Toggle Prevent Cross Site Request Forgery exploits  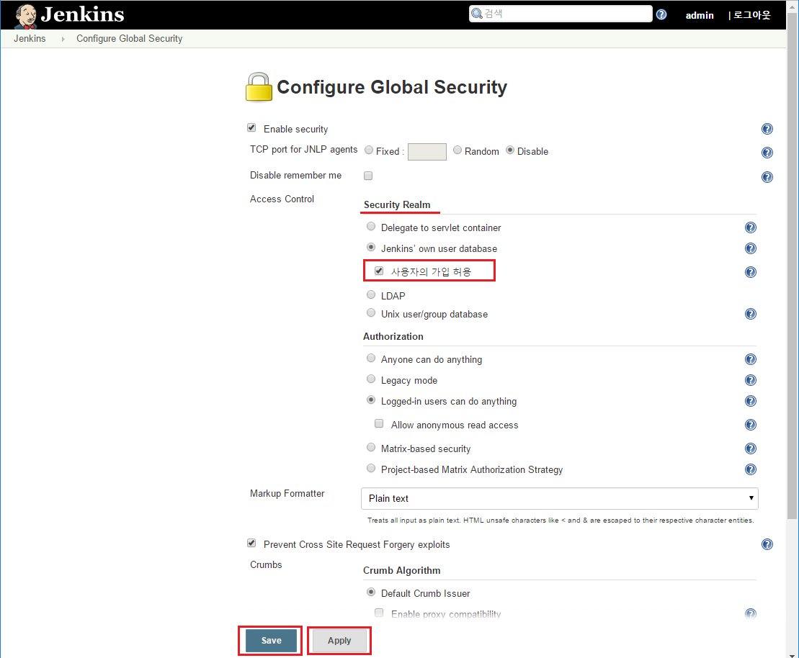(251, 544)
